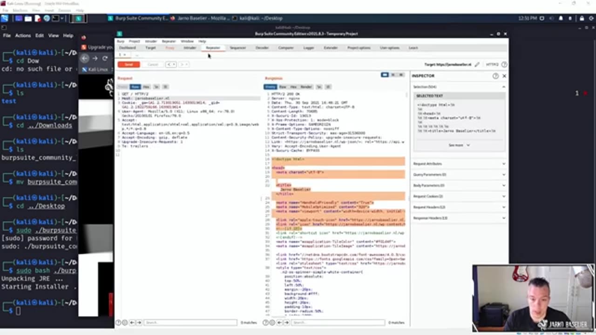This screenshot has height=335, width=596.
Task: Switch to the Decoder tab
Action: coord(262,48)
